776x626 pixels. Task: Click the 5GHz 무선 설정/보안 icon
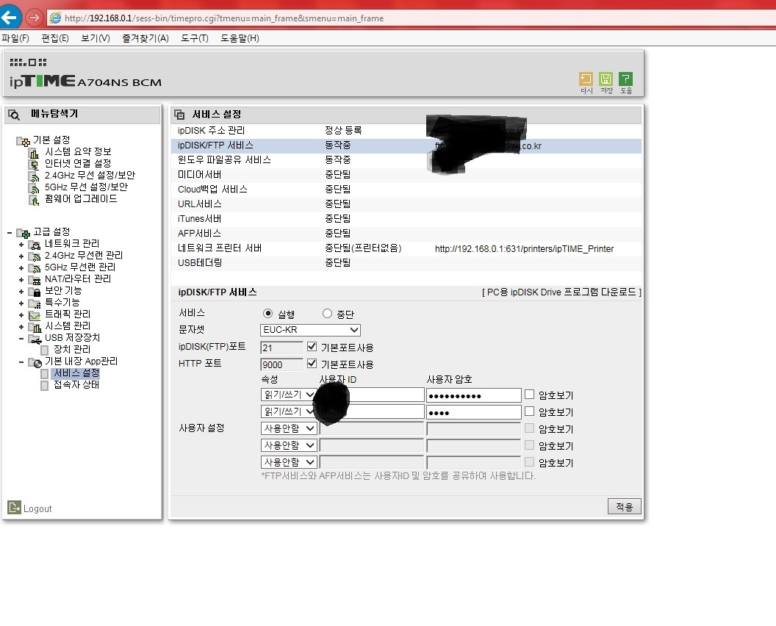point(34,188)
